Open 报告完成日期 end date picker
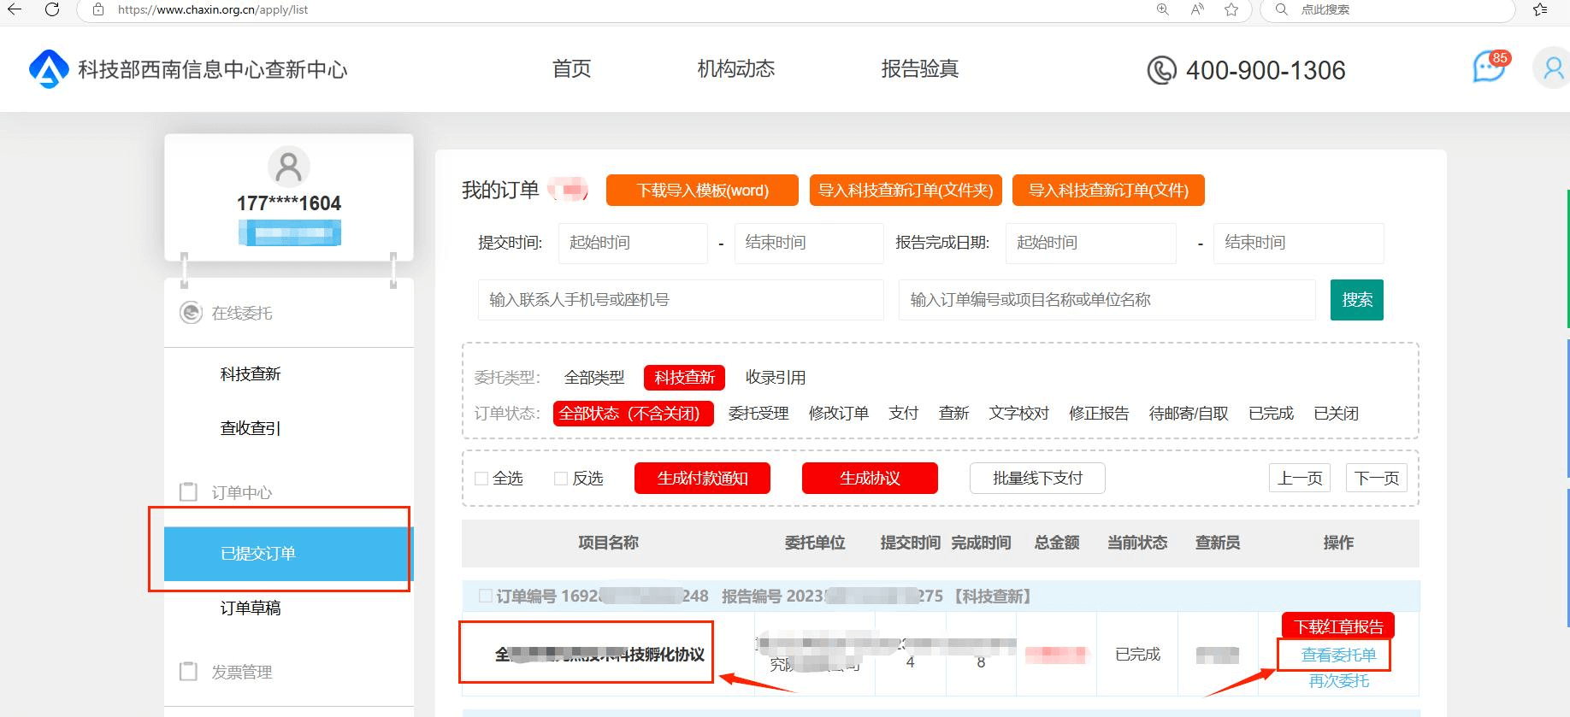The width and height of the screenshot is (1570, 717). (1297, 243)
